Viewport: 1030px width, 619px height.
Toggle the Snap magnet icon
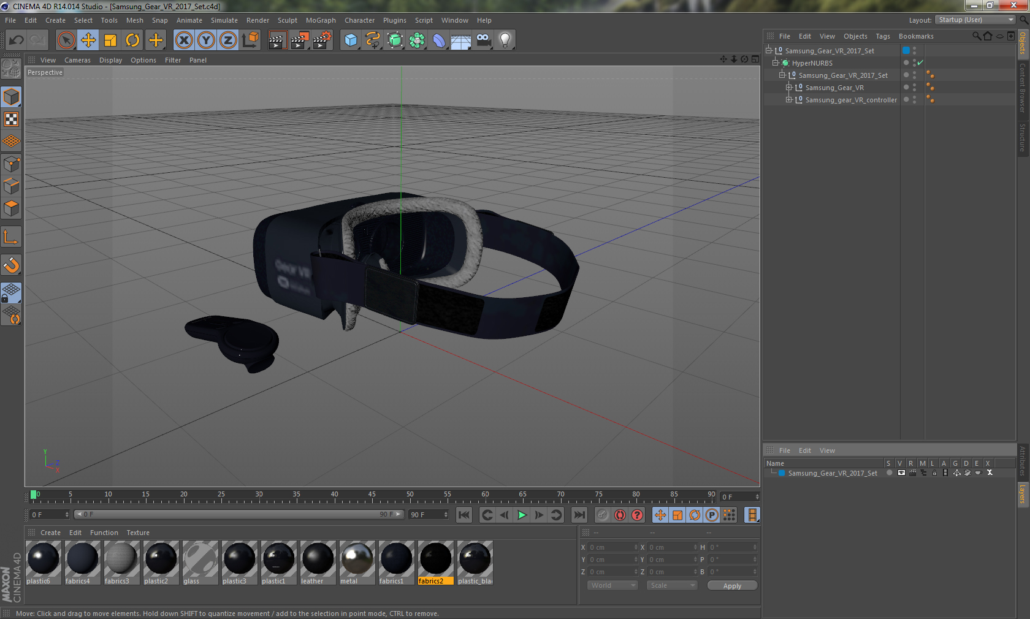[x=12, y=265]
